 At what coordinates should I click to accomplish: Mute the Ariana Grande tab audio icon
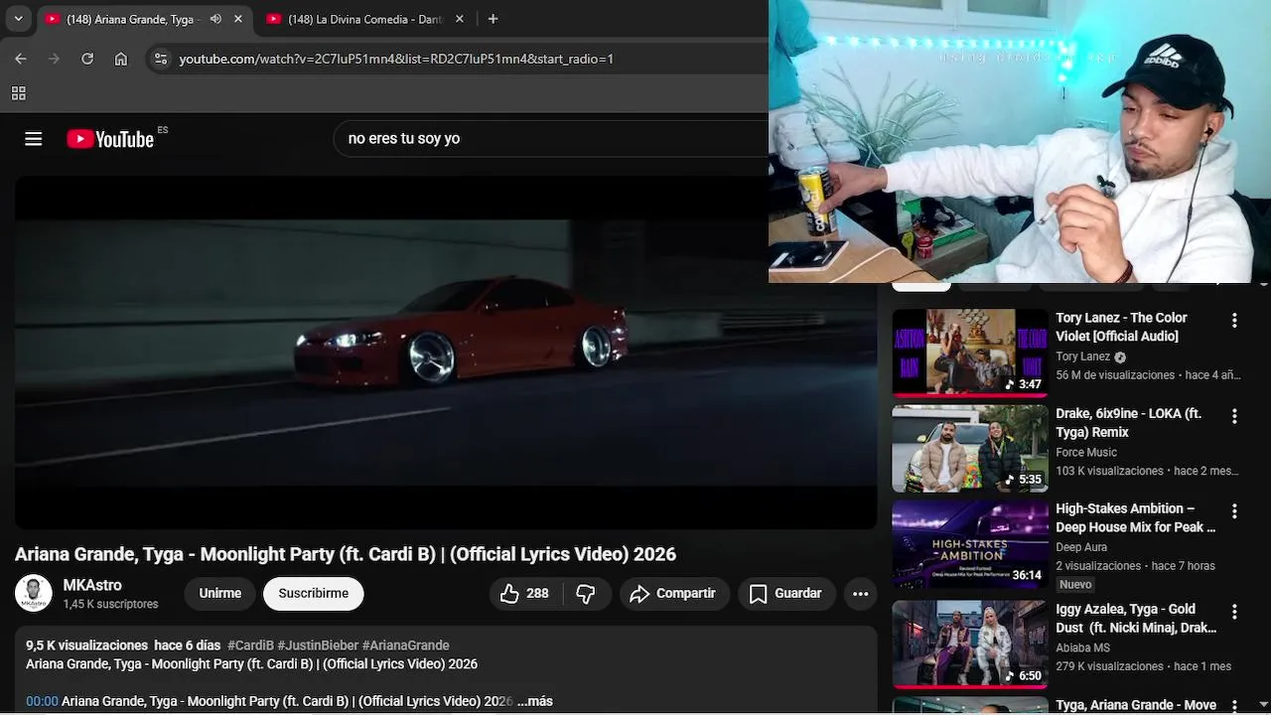[x=215, y=19]
